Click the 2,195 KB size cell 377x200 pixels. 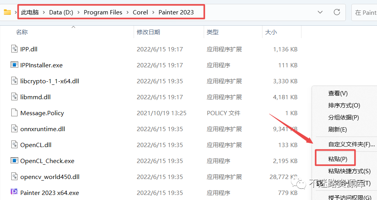(285, 161)
